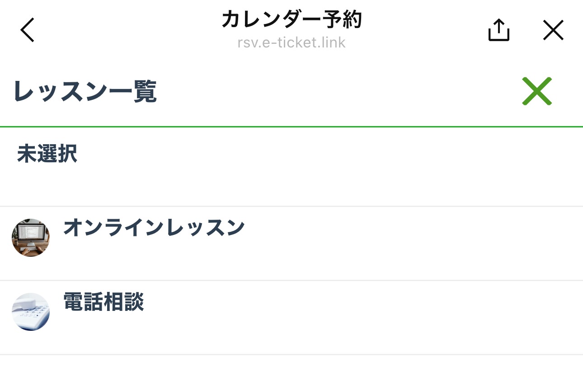Tap the カレンダー予約 page title
Image resolution: width=583 pixels, height=381 pixels.
[x=291, y=19]
